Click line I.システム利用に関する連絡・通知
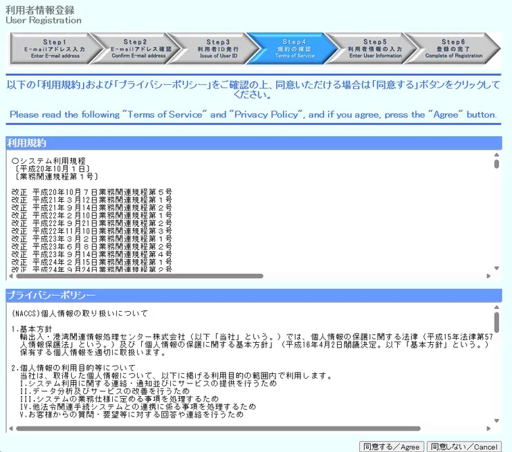The height and width of the screenshot is (452, 512). click(149, 384)
